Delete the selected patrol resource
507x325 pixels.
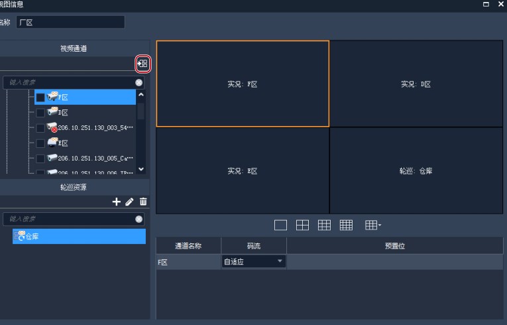143,202
